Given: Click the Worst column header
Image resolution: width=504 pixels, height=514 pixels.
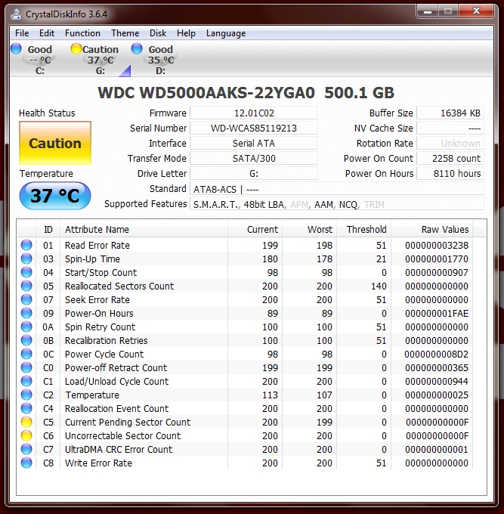Looking at the screenshot, I should point(309,229).
